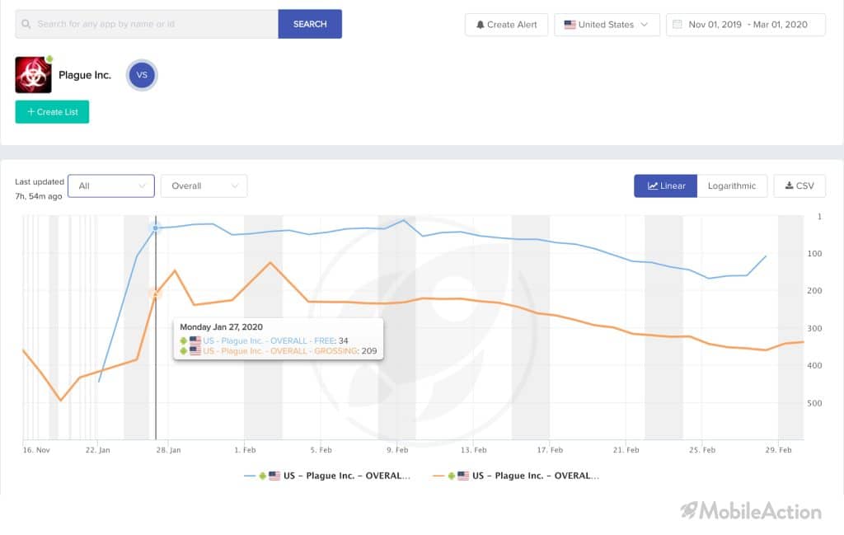Click the SEARCH button

310,24
